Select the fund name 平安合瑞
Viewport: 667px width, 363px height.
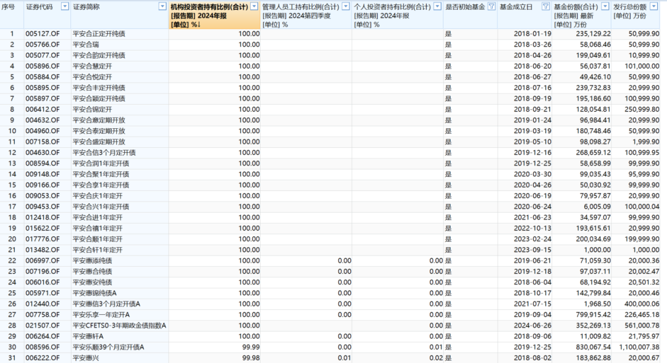coord(85,44)
